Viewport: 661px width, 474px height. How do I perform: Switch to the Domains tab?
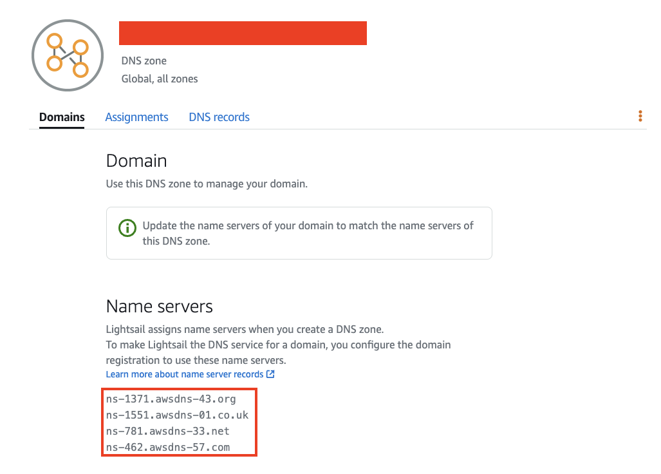[62, 117]
